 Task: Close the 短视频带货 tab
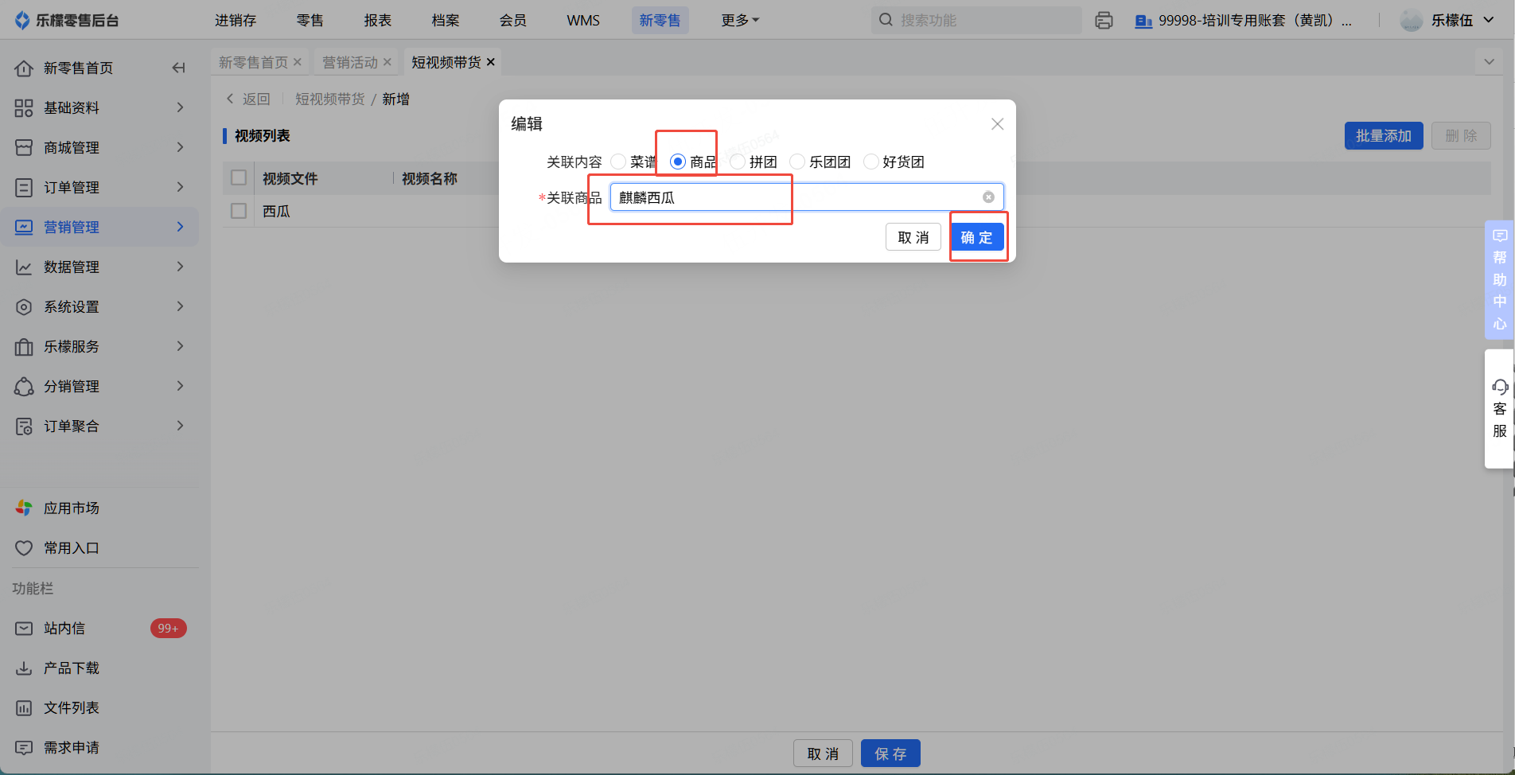coord(491,62)
